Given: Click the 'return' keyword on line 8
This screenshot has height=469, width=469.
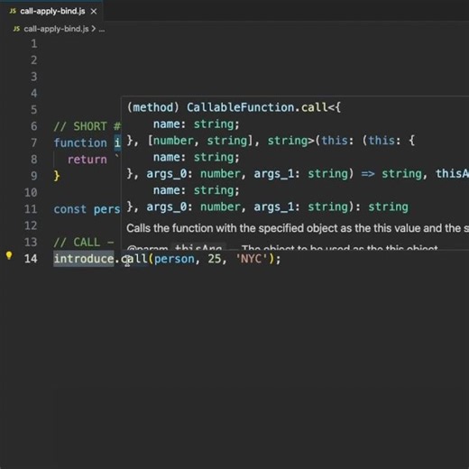Looking at the screenshot, I should tap(87, 160).
